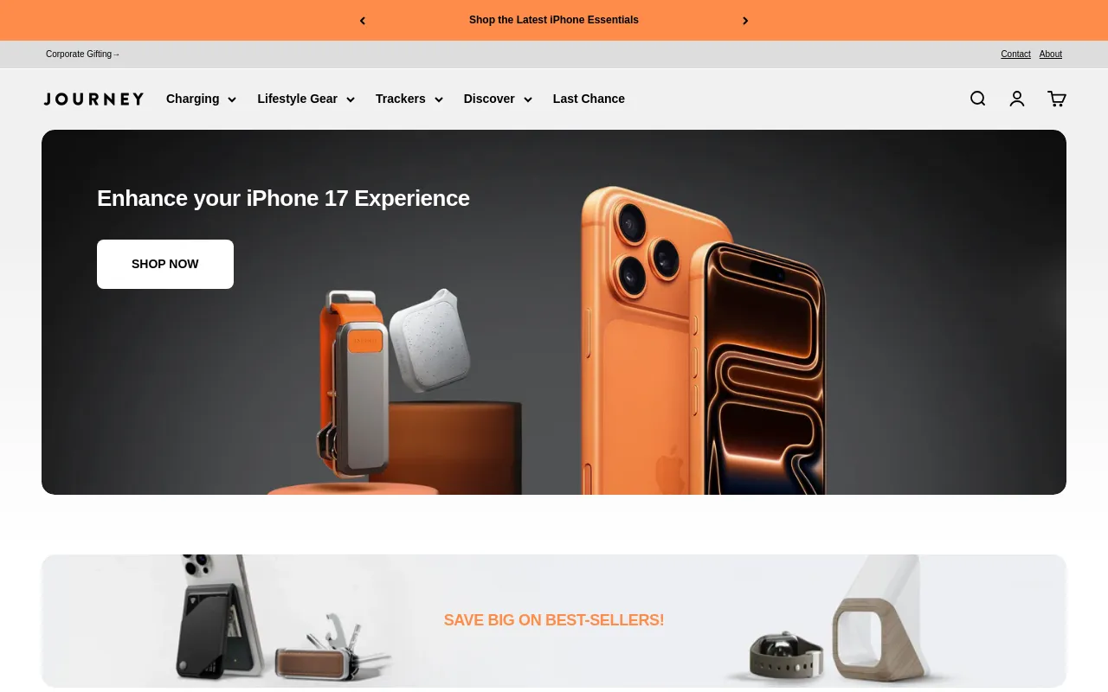This screenshot has width=1108, height=692.
Task: Show previous announcement with left arrow
Action: pos(363,21)
